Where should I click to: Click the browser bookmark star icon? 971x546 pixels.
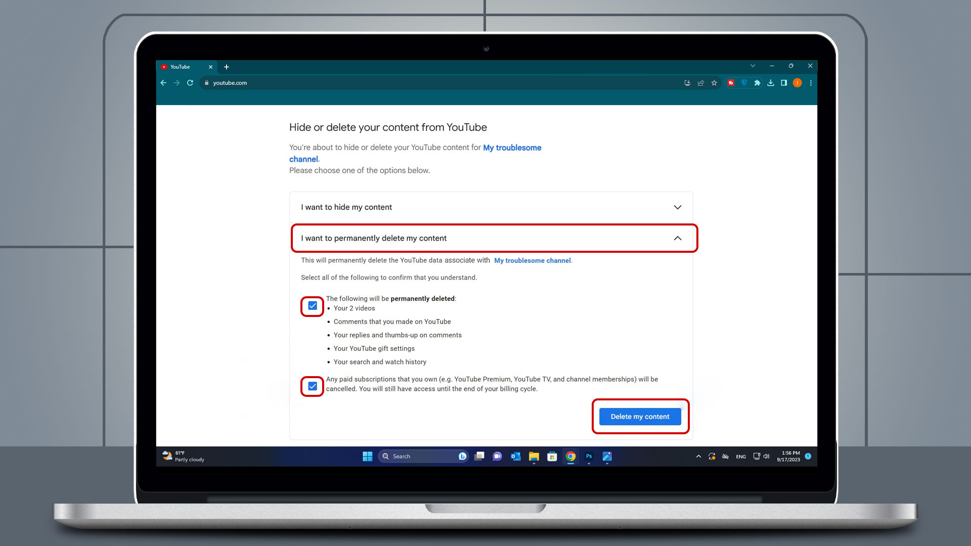coord(714,83)
